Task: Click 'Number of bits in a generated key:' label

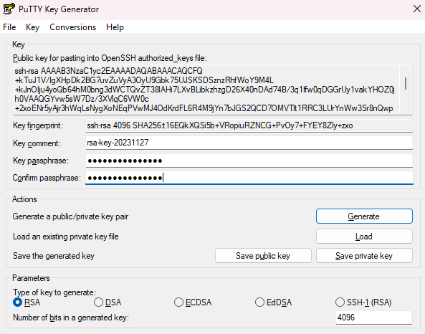Action: click(x=71, y=318)
